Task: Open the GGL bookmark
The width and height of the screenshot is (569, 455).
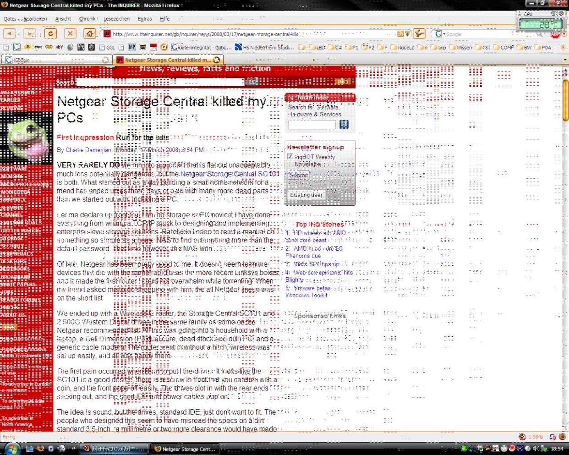Action: pyautogui.click(x=107, y=47)
